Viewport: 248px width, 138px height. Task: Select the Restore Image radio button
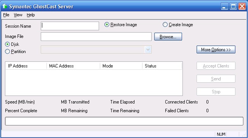121,25
